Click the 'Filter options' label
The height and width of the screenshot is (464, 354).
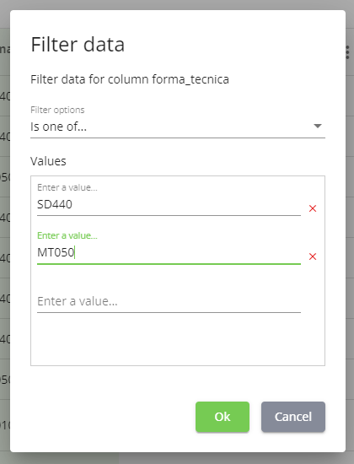[x=57, y=110]
